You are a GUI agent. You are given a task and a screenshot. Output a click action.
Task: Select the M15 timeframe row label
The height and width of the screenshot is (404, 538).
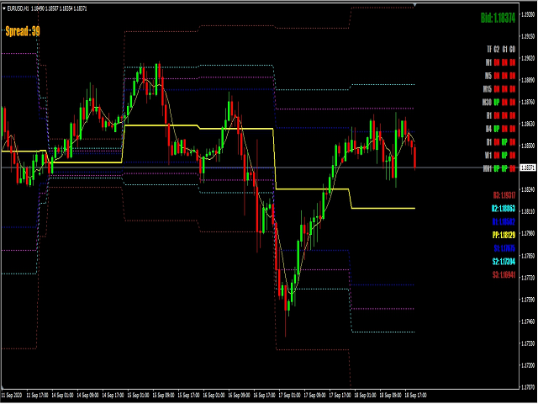(488, 89)
